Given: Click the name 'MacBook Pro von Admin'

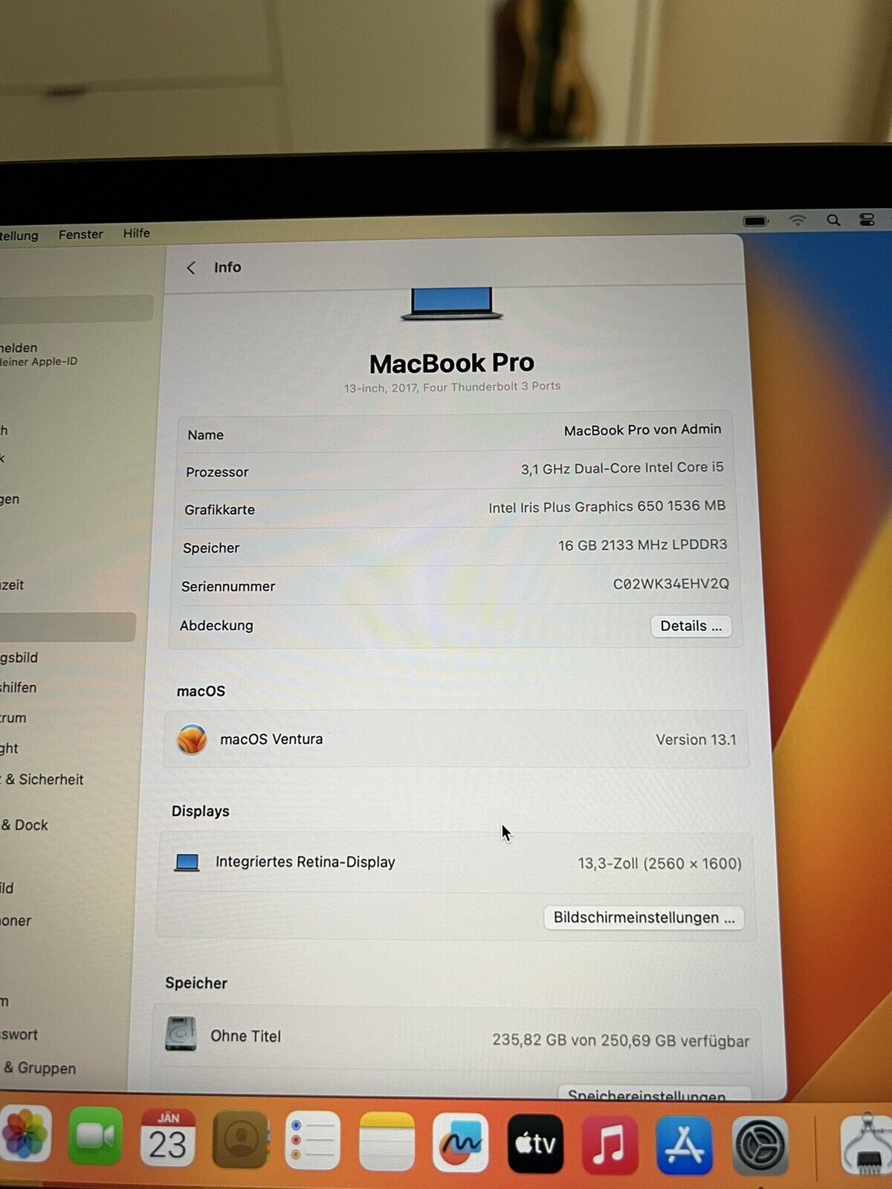Looking at the screenshot, I should [643, 430].
